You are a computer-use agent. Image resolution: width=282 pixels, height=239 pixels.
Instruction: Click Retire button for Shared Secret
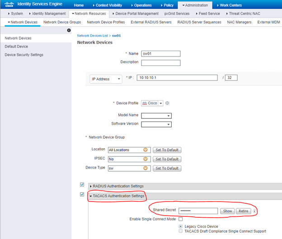pyautogui.click(x=243, y=211)
